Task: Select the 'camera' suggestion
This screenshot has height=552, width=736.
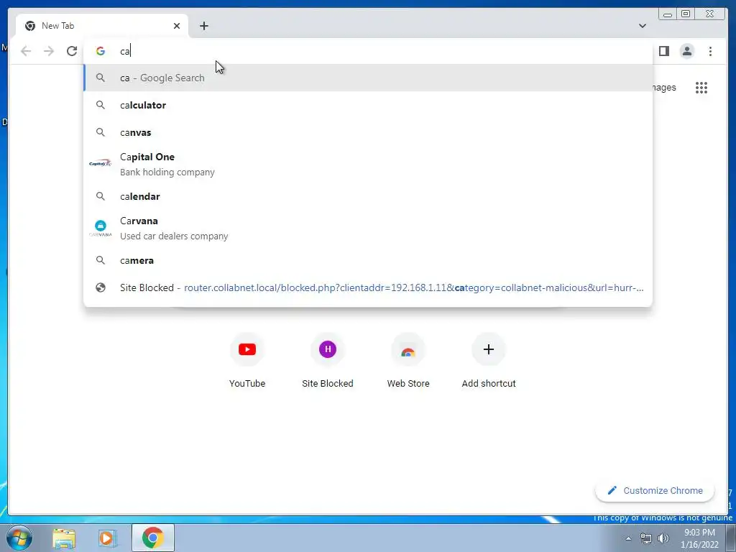Action: pyautogui.click(x=368, y=260)
